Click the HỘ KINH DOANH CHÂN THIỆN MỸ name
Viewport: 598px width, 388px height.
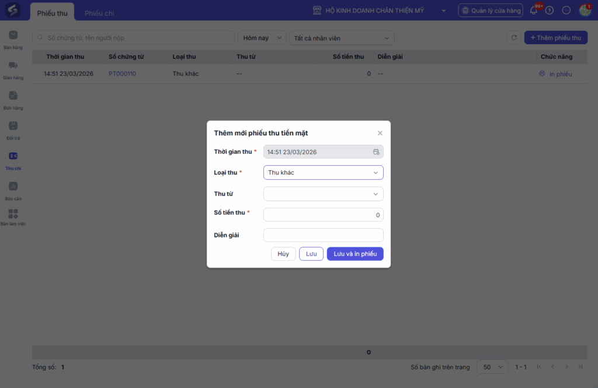coord(374,11)
